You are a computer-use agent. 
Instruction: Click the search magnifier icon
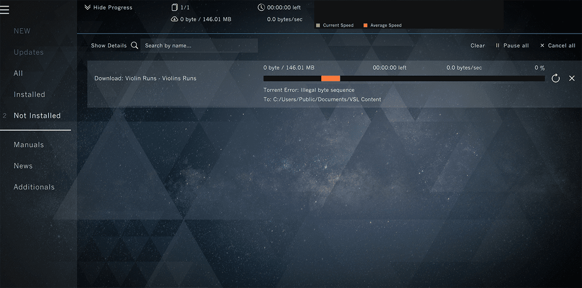click(x=135, y=45)
